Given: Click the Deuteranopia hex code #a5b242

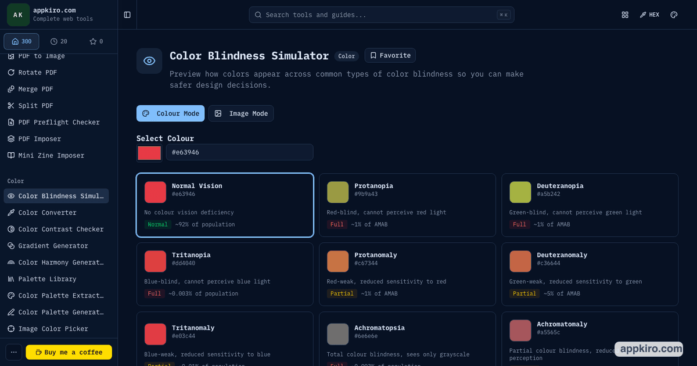Looking at the screenshot, I should (x=548, y=194).
